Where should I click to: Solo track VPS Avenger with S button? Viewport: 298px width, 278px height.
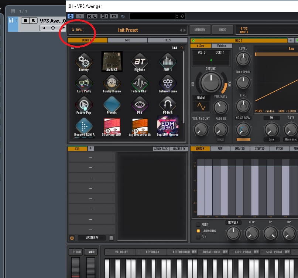point(33,21)
